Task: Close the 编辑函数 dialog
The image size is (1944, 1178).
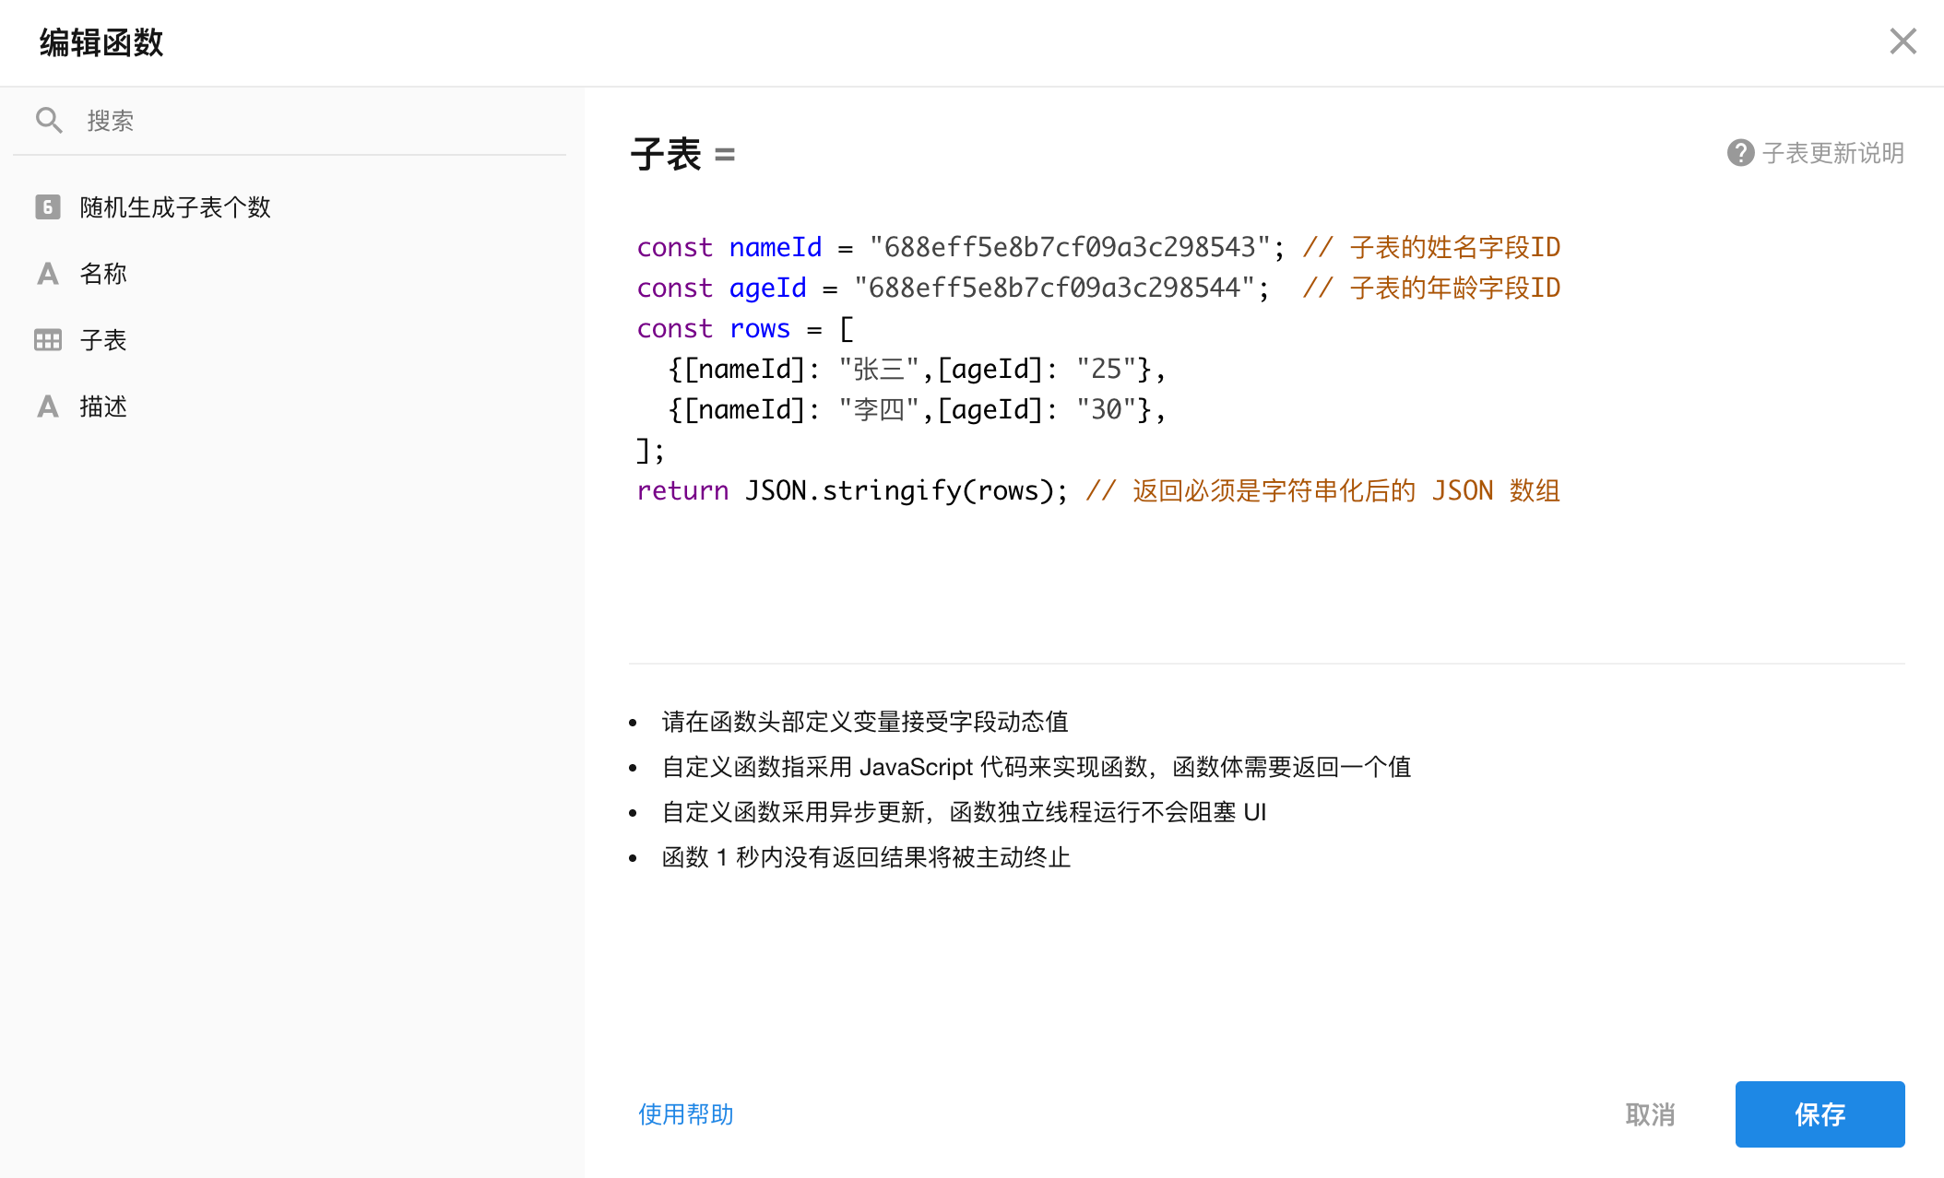Action: [1903, 41]
